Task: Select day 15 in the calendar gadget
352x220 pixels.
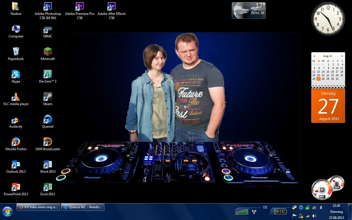Action: pyautogui.click(x=328, y=71)
